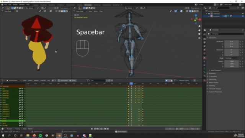Open the World properties tab icon
This screenshot has height=138, width=245.
(204, 54)
